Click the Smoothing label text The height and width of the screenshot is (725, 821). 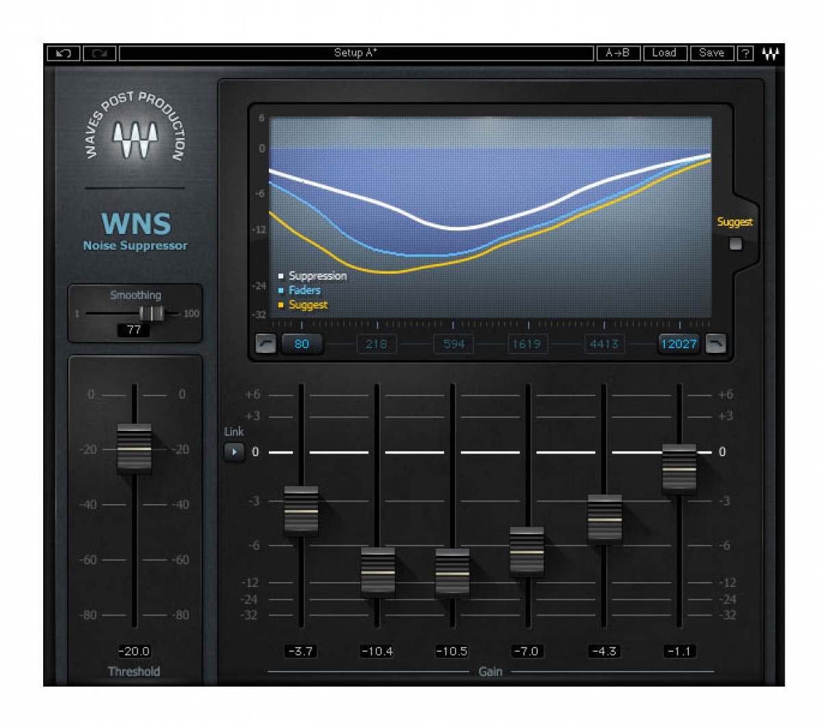coord(135,295)
